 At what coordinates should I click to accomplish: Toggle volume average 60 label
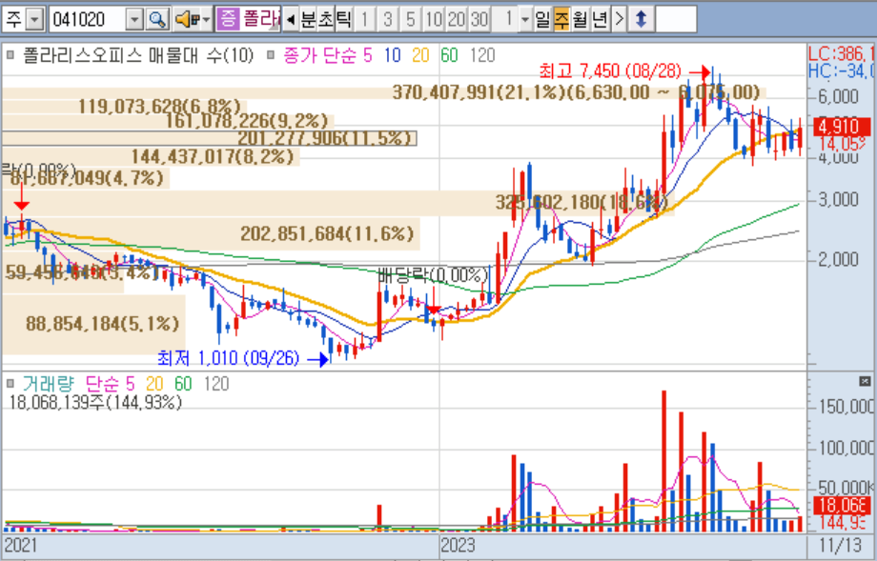(x=183, y=383)
